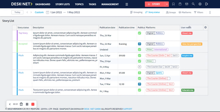This screenshot has height=112, width=220.
Task: Open the Groups filter
Action: click(x=171, y=12)
